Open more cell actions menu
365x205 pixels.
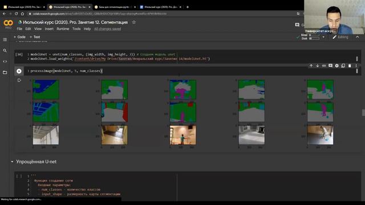[x=356, y=66]
